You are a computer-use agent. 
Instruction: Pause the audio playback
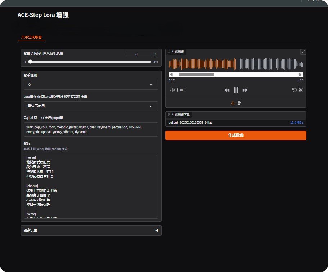coord(236,90)
